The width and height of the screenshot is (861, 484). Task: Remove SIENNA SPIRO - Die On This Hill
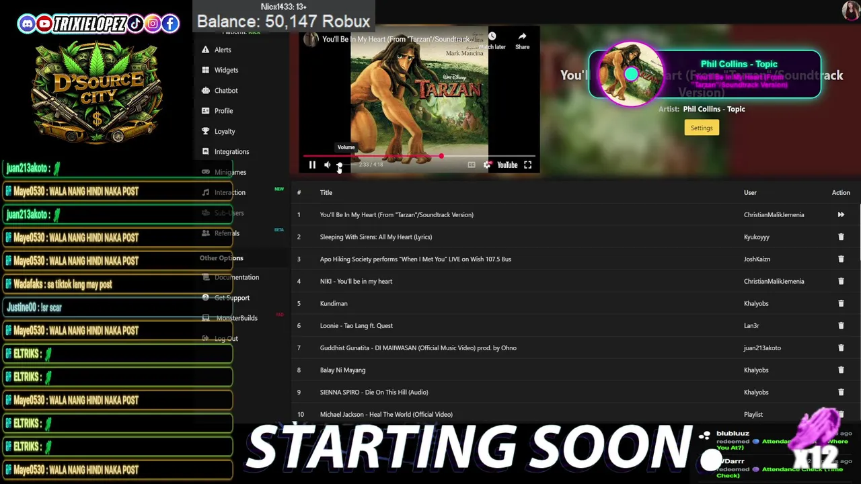841,392
